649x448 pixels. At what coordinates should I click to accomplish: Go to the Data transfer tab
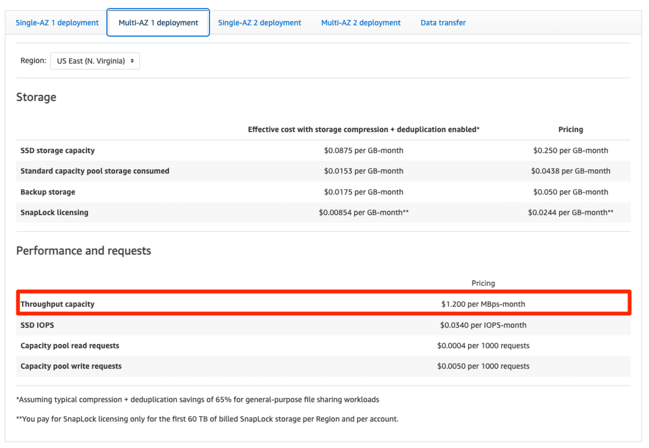(x=443, y=23)
